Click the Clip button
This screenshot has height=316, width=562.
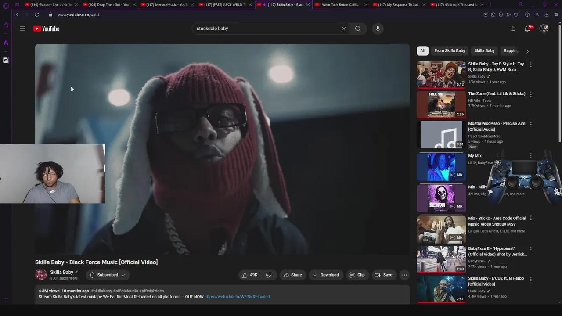pos(357,275)
